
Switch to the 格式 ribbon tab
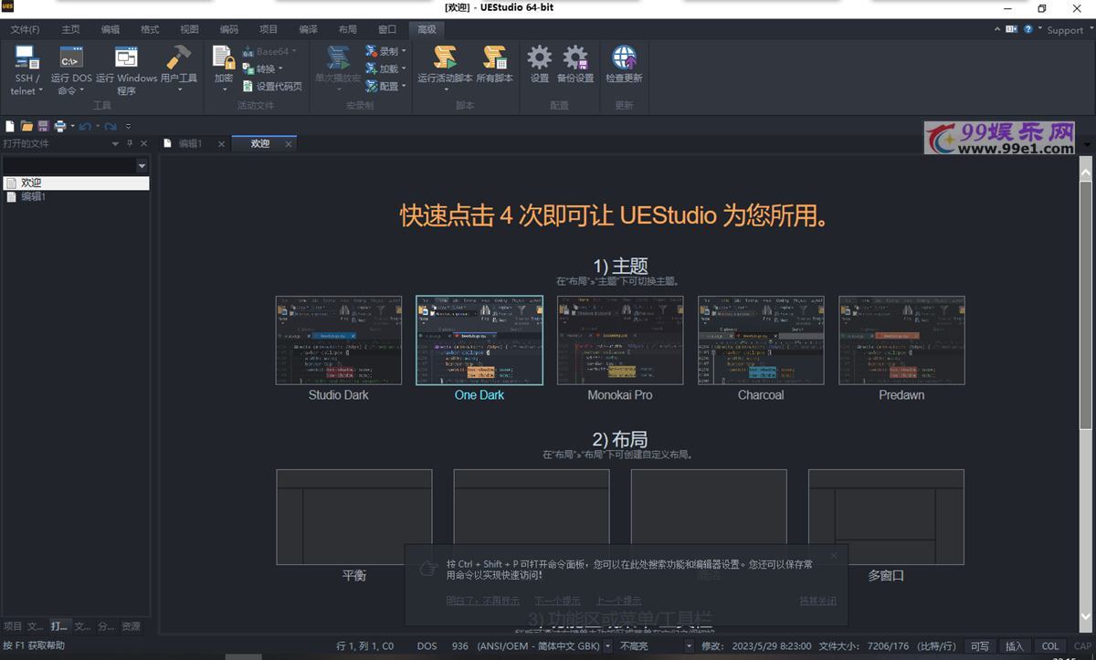pyautogui.click(x=150, y=29)
